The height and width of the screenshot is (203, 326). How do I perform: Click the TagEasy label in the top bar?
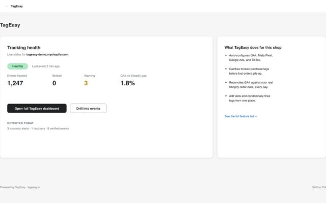(x=17, y=6)
